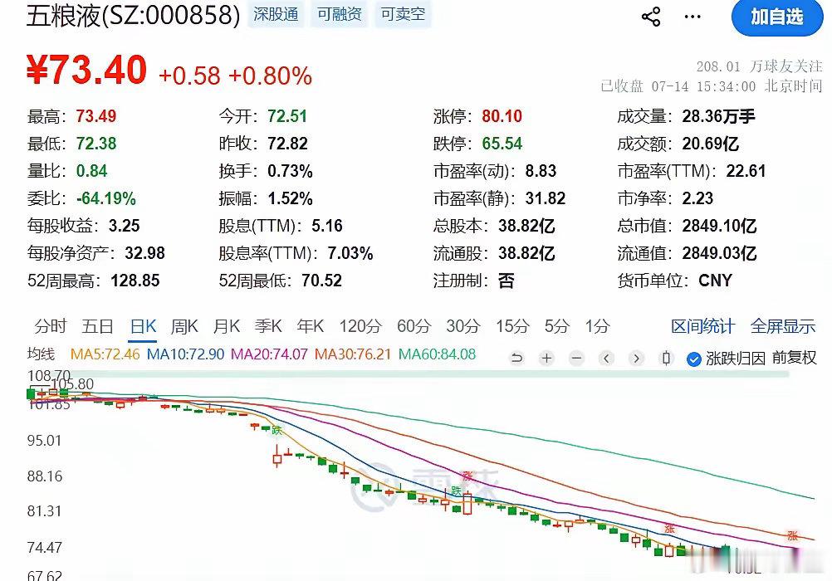The width and height of the screenshot is (832, 581).
Task: Switch to the 30分 chart tab
Action: (x=463, y=326)
